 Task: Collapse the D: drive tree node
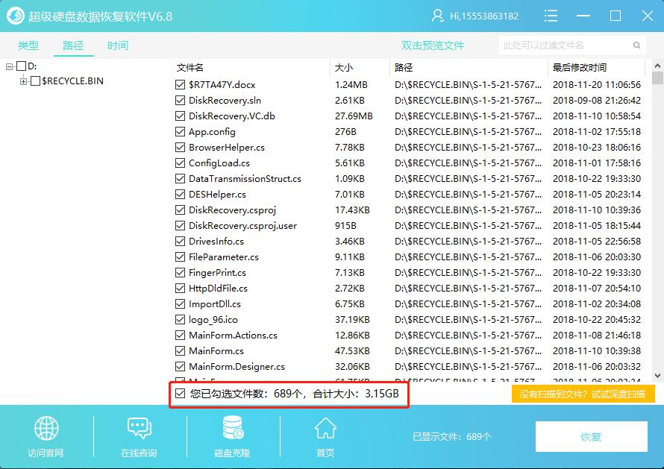pos(10,66)
